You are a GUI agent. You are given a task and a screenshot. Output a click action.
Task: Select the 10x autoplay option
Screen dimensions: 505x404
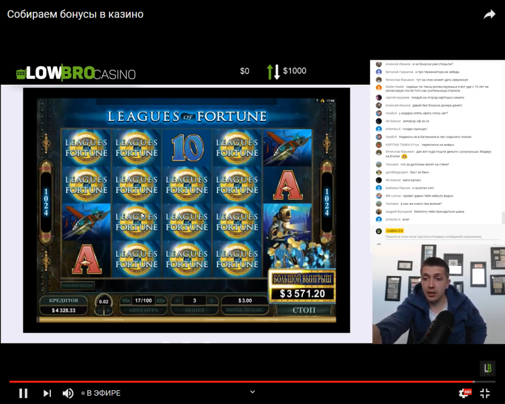pos(126,301)
